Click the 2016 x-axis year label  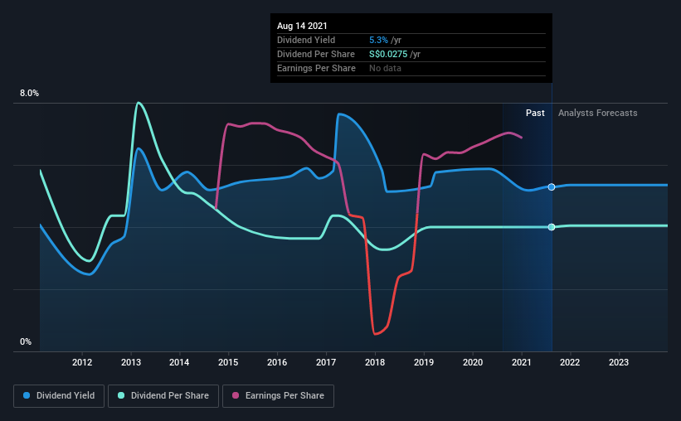coord(277,362)
